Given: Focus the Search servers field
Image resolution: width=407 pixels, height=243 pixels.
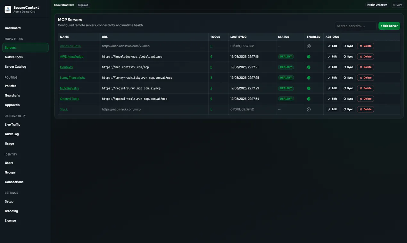Looking at the screenshot, I should coord(355,26).
